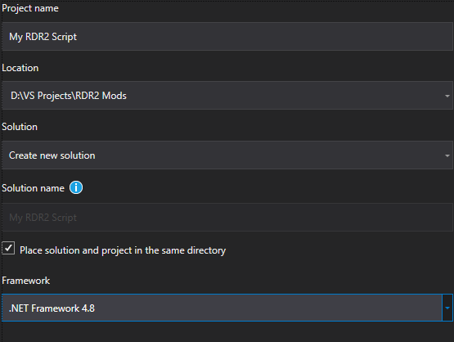Click the 'My RDR2 Script' project name text
Image resolution: width=454 pixels, height=342 pixels.
click(43, 37)
